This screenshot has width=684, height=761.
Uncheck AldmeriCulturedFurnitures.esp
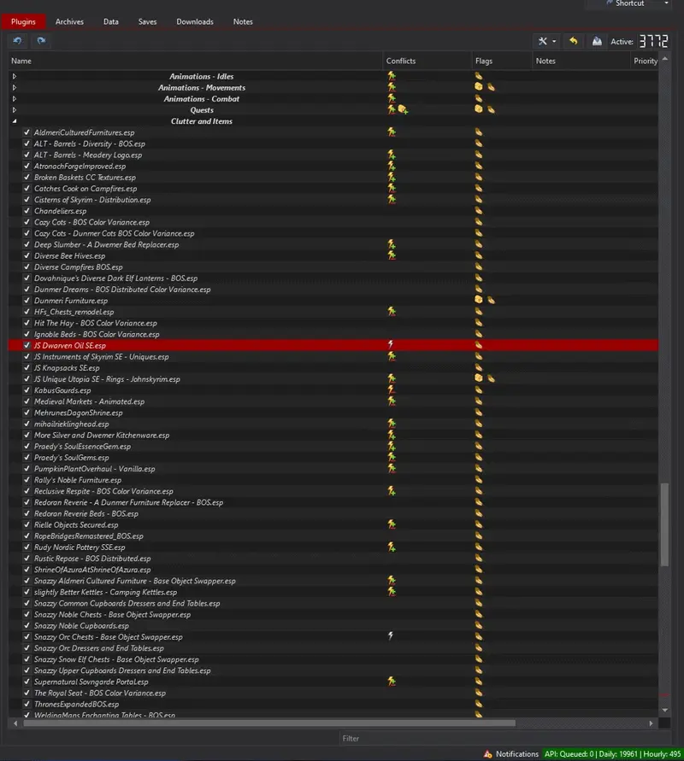point(27,132)
